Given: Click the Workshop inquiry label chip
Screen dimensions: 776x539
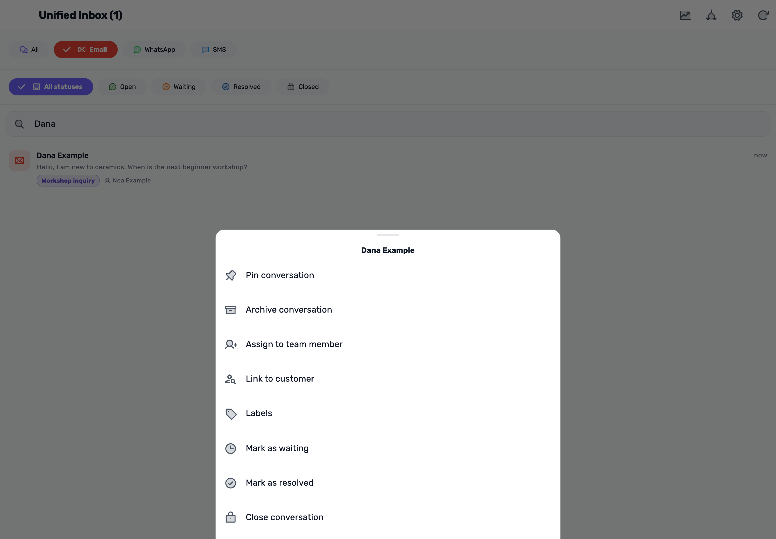Looking at the screenshot, I should 68,181.
